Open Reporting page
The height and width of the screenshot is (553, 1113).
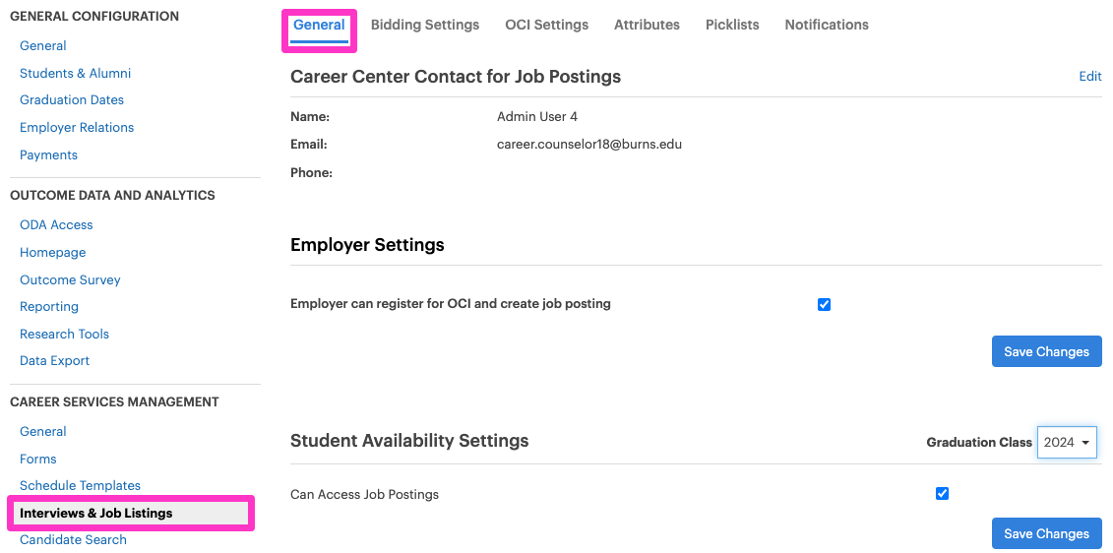tap(49, 307)
